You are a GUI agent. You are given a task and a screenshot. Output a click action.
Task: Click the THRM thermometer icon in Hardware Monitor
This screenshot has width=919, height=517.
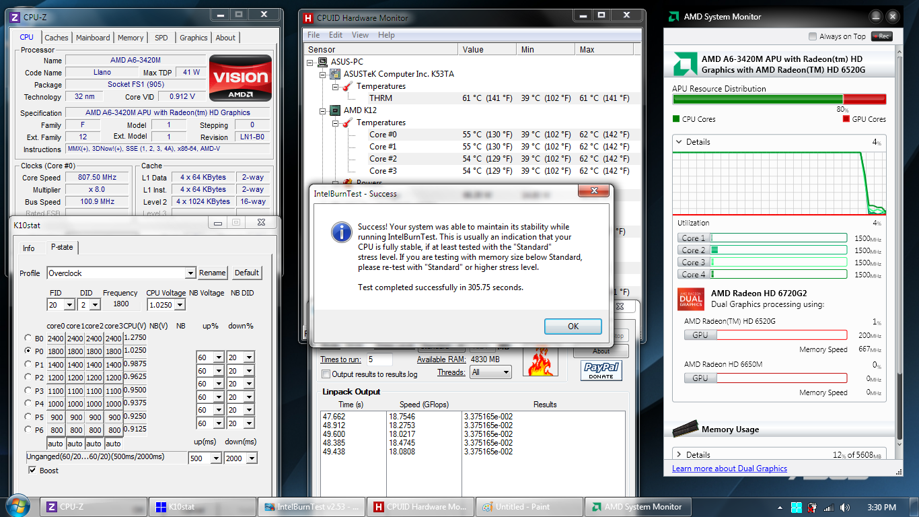[x=347, y=86]
